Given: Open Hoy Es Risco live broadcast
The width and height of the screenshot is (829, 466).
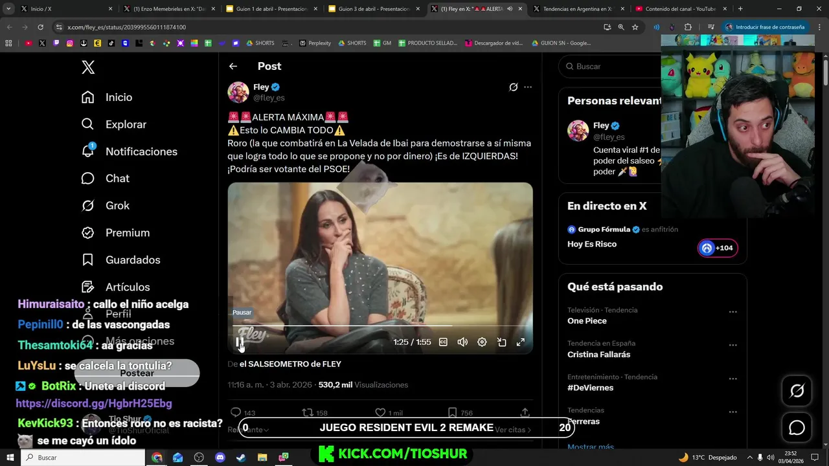Looking at the screenshot, I should (592, 244).
